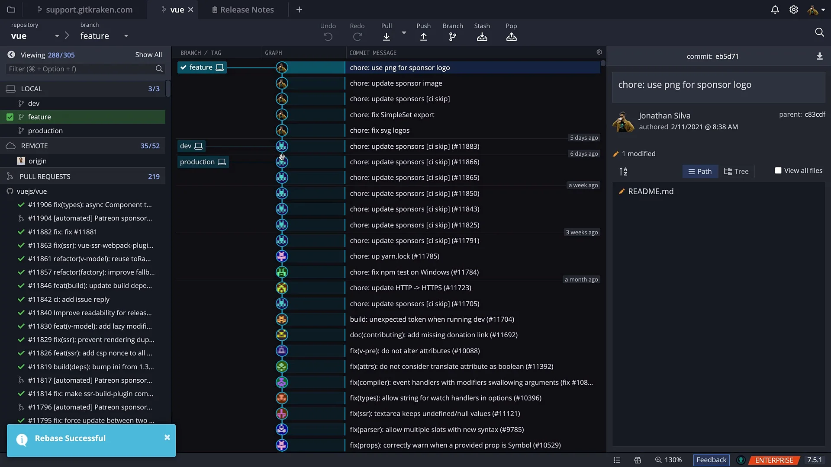The width and height of the screenshot is (831, 467).
Task: Create a new Branch via toolbar
Action: click(x=452, y=37)
